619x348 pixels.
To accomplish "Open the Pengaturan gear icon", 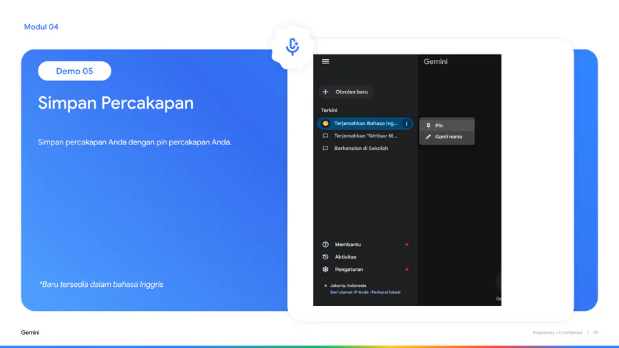I will click(x=325, y=270).
